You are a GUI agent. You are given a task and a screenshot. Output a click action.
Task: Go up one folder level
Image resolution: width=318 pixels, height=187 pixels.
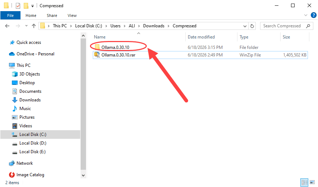[34, 26]
